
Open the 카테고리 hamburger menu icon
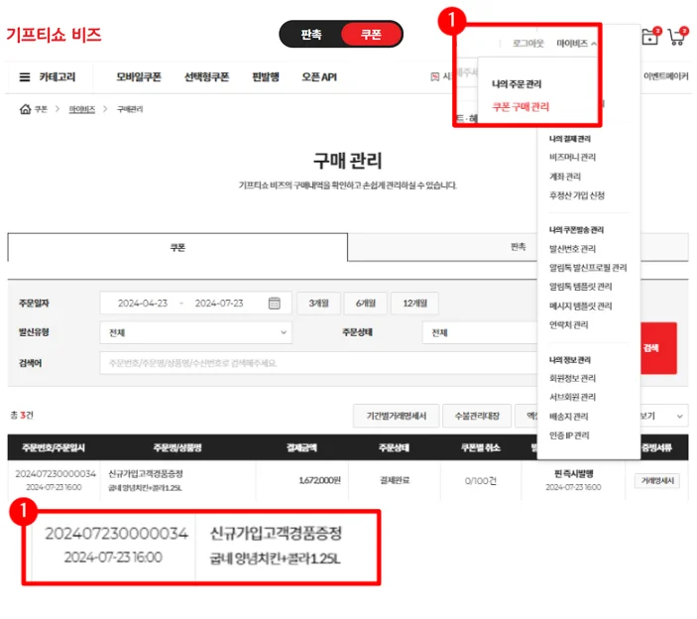(x=25, y=77)
